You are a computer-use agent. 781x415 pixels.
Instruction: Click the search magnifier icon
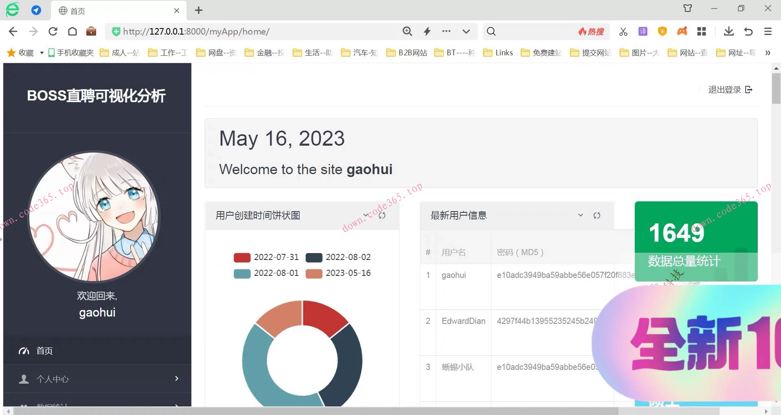[491, 31]
